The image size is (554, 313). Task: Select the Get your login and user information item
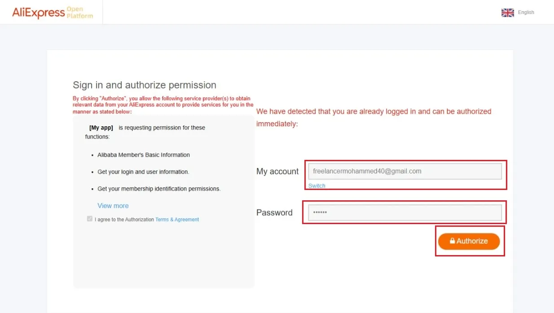(x=143, y=172)
